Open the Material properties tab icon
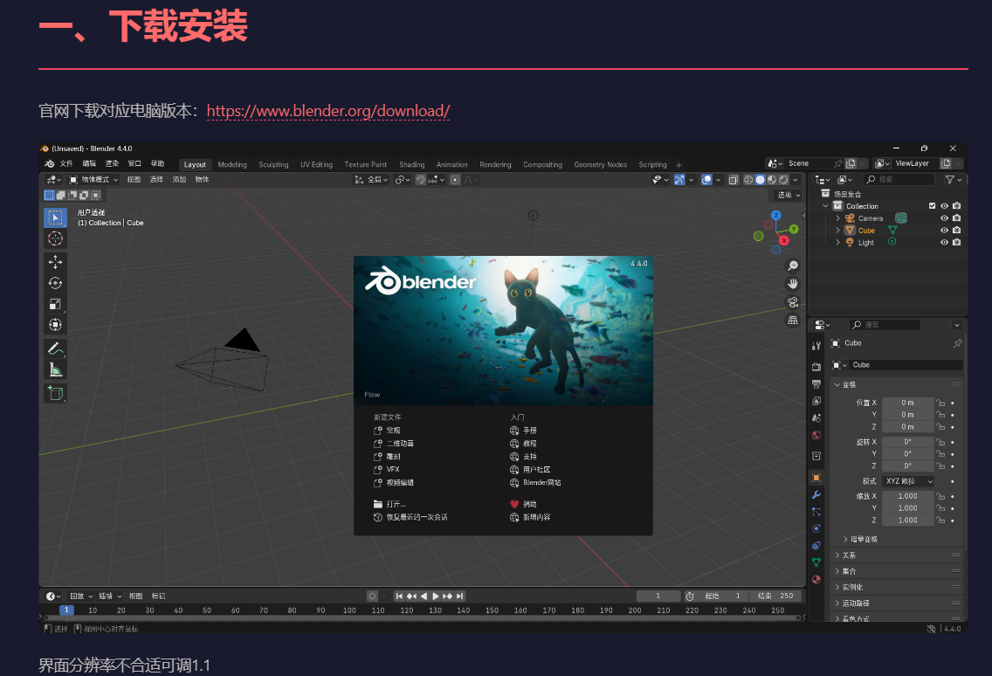992x676 pixels. pos(816,579)
